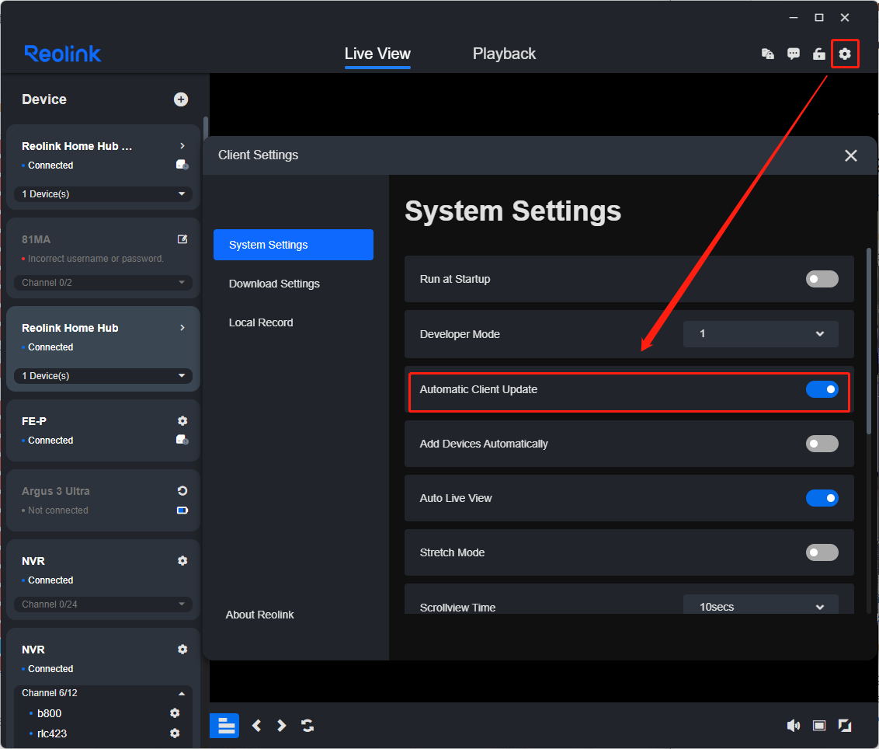
Task: Close the Client Settings dialog
Action: pyautogui.click(x=851, y=155)
